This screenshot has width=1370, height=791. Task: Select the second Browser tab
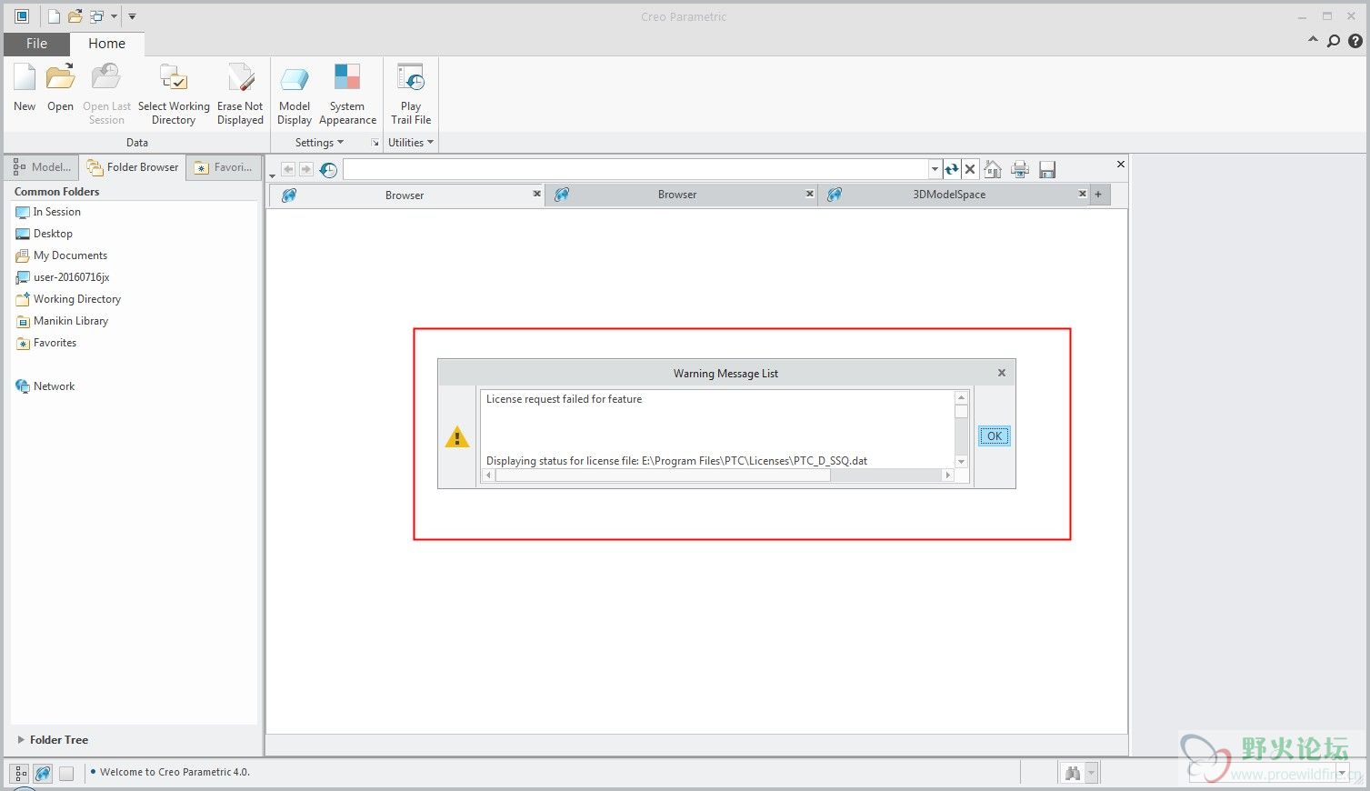[x=677, y=195]
